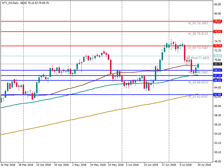Screen dimensions: 224x168
Task: Click the WTI_Oil,Daily chart title
Action: point(10,3)
